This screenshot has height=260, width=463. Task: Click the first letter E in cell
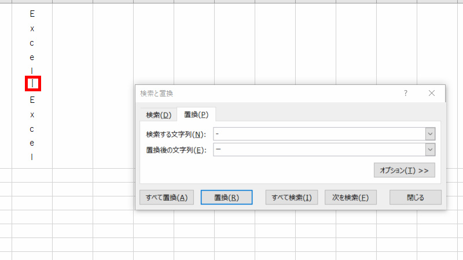(x=32, y=14)
